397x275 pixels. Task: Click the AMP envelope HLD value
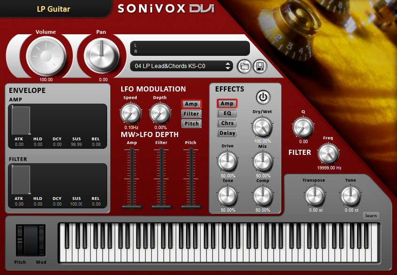38,145
